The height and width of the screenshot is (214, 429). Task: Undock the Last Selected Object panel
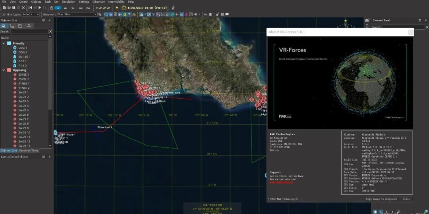point(44,157)
